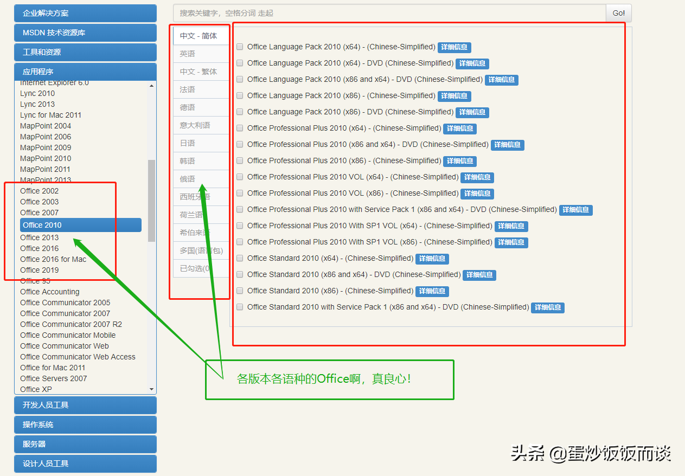Focus the keyword search input box
This screenshot has width=685, height=476.
(389, 13)
